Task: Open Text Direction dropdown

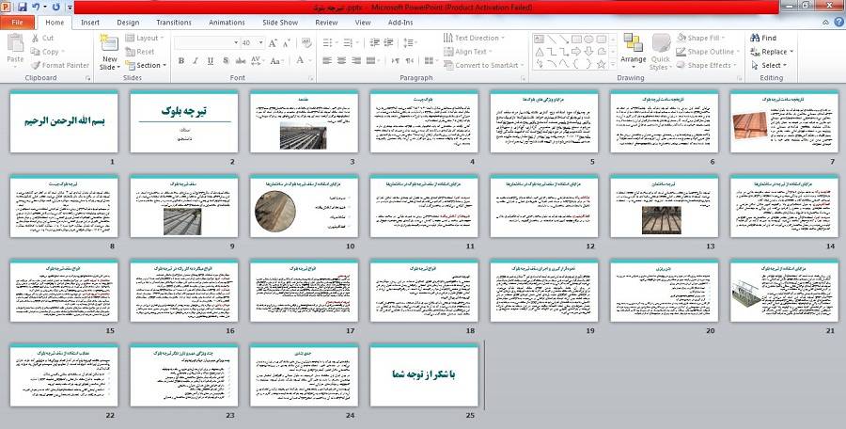Action: coord(474,38)
